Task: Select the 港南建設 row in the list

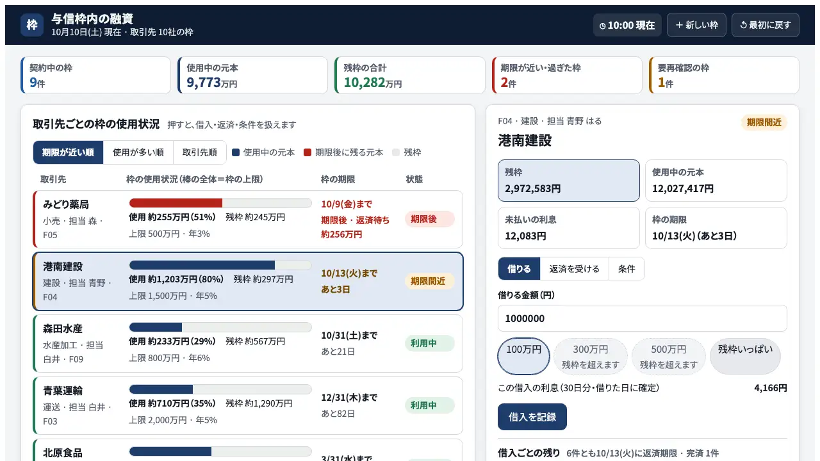Action: click(248, 282)
